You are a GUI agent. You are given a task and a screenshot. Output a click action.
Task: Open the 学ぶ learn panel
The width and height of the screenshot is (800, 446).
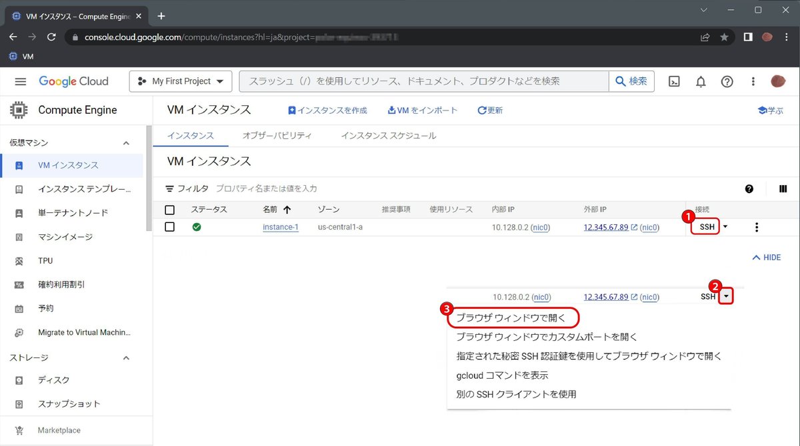771,111
